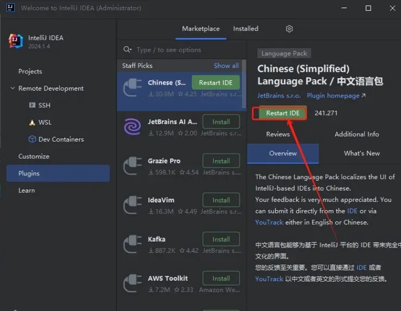
Task: Click the Language Pack tag label
Action: point(284,53)
